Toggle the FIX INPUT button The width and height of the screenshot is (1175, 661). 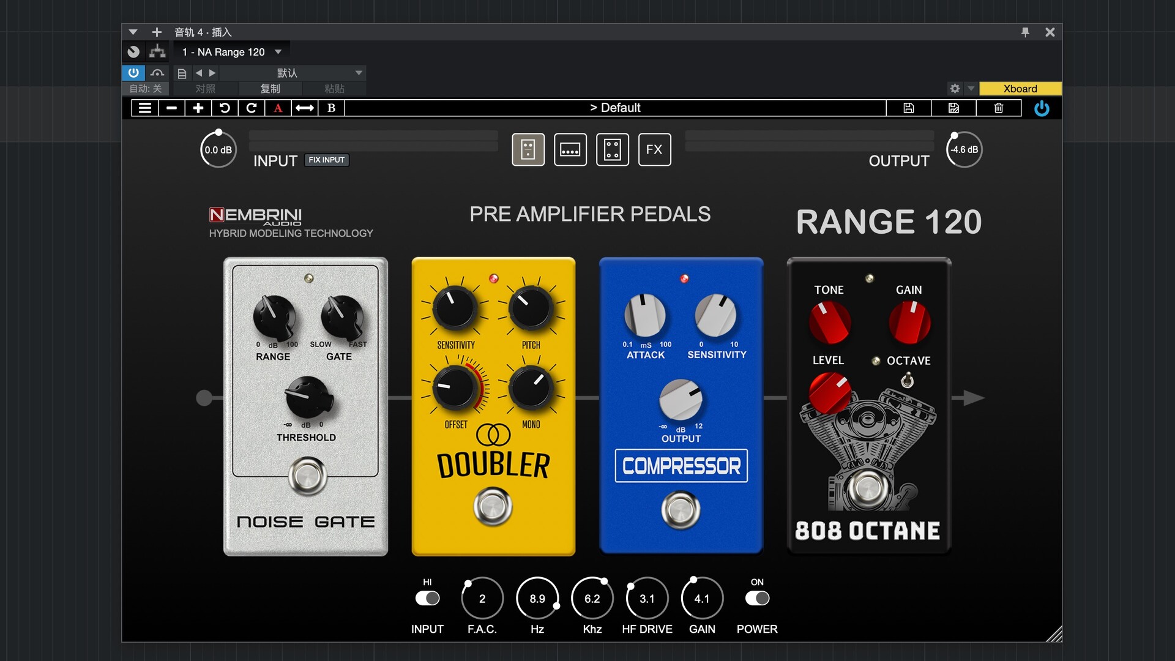pyautogui.click(x=327, y=160)
